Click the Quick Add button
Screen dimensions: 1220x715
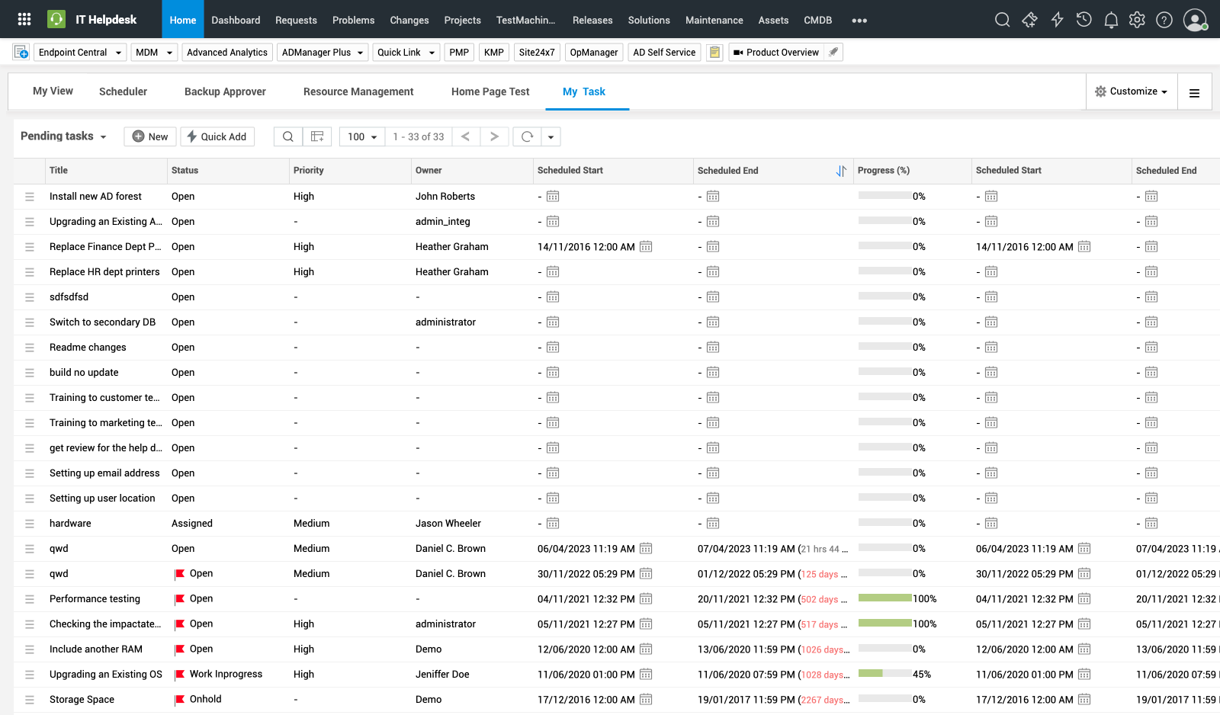[x=217, y=136]
